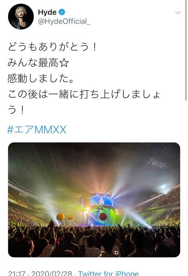Tap the tweet line どうもありがとう！
The height and width of the screenshot is (276, 188).
[53, 47]
